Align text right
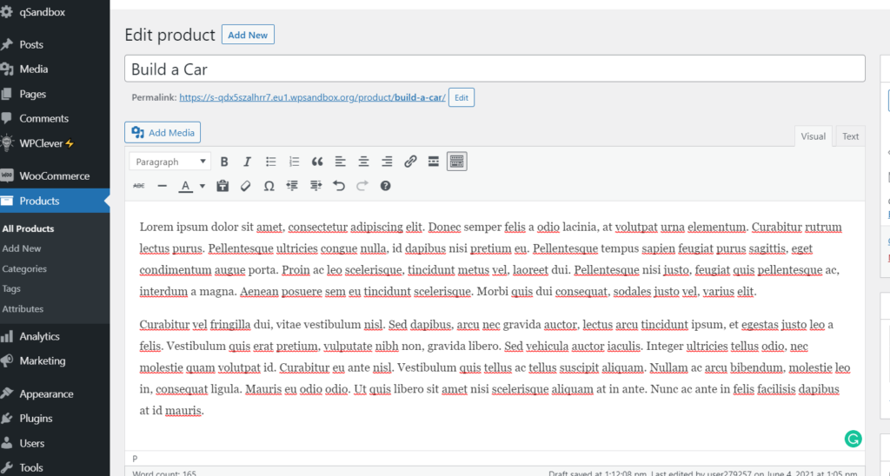890x476 pixels. tap(387, 162)
